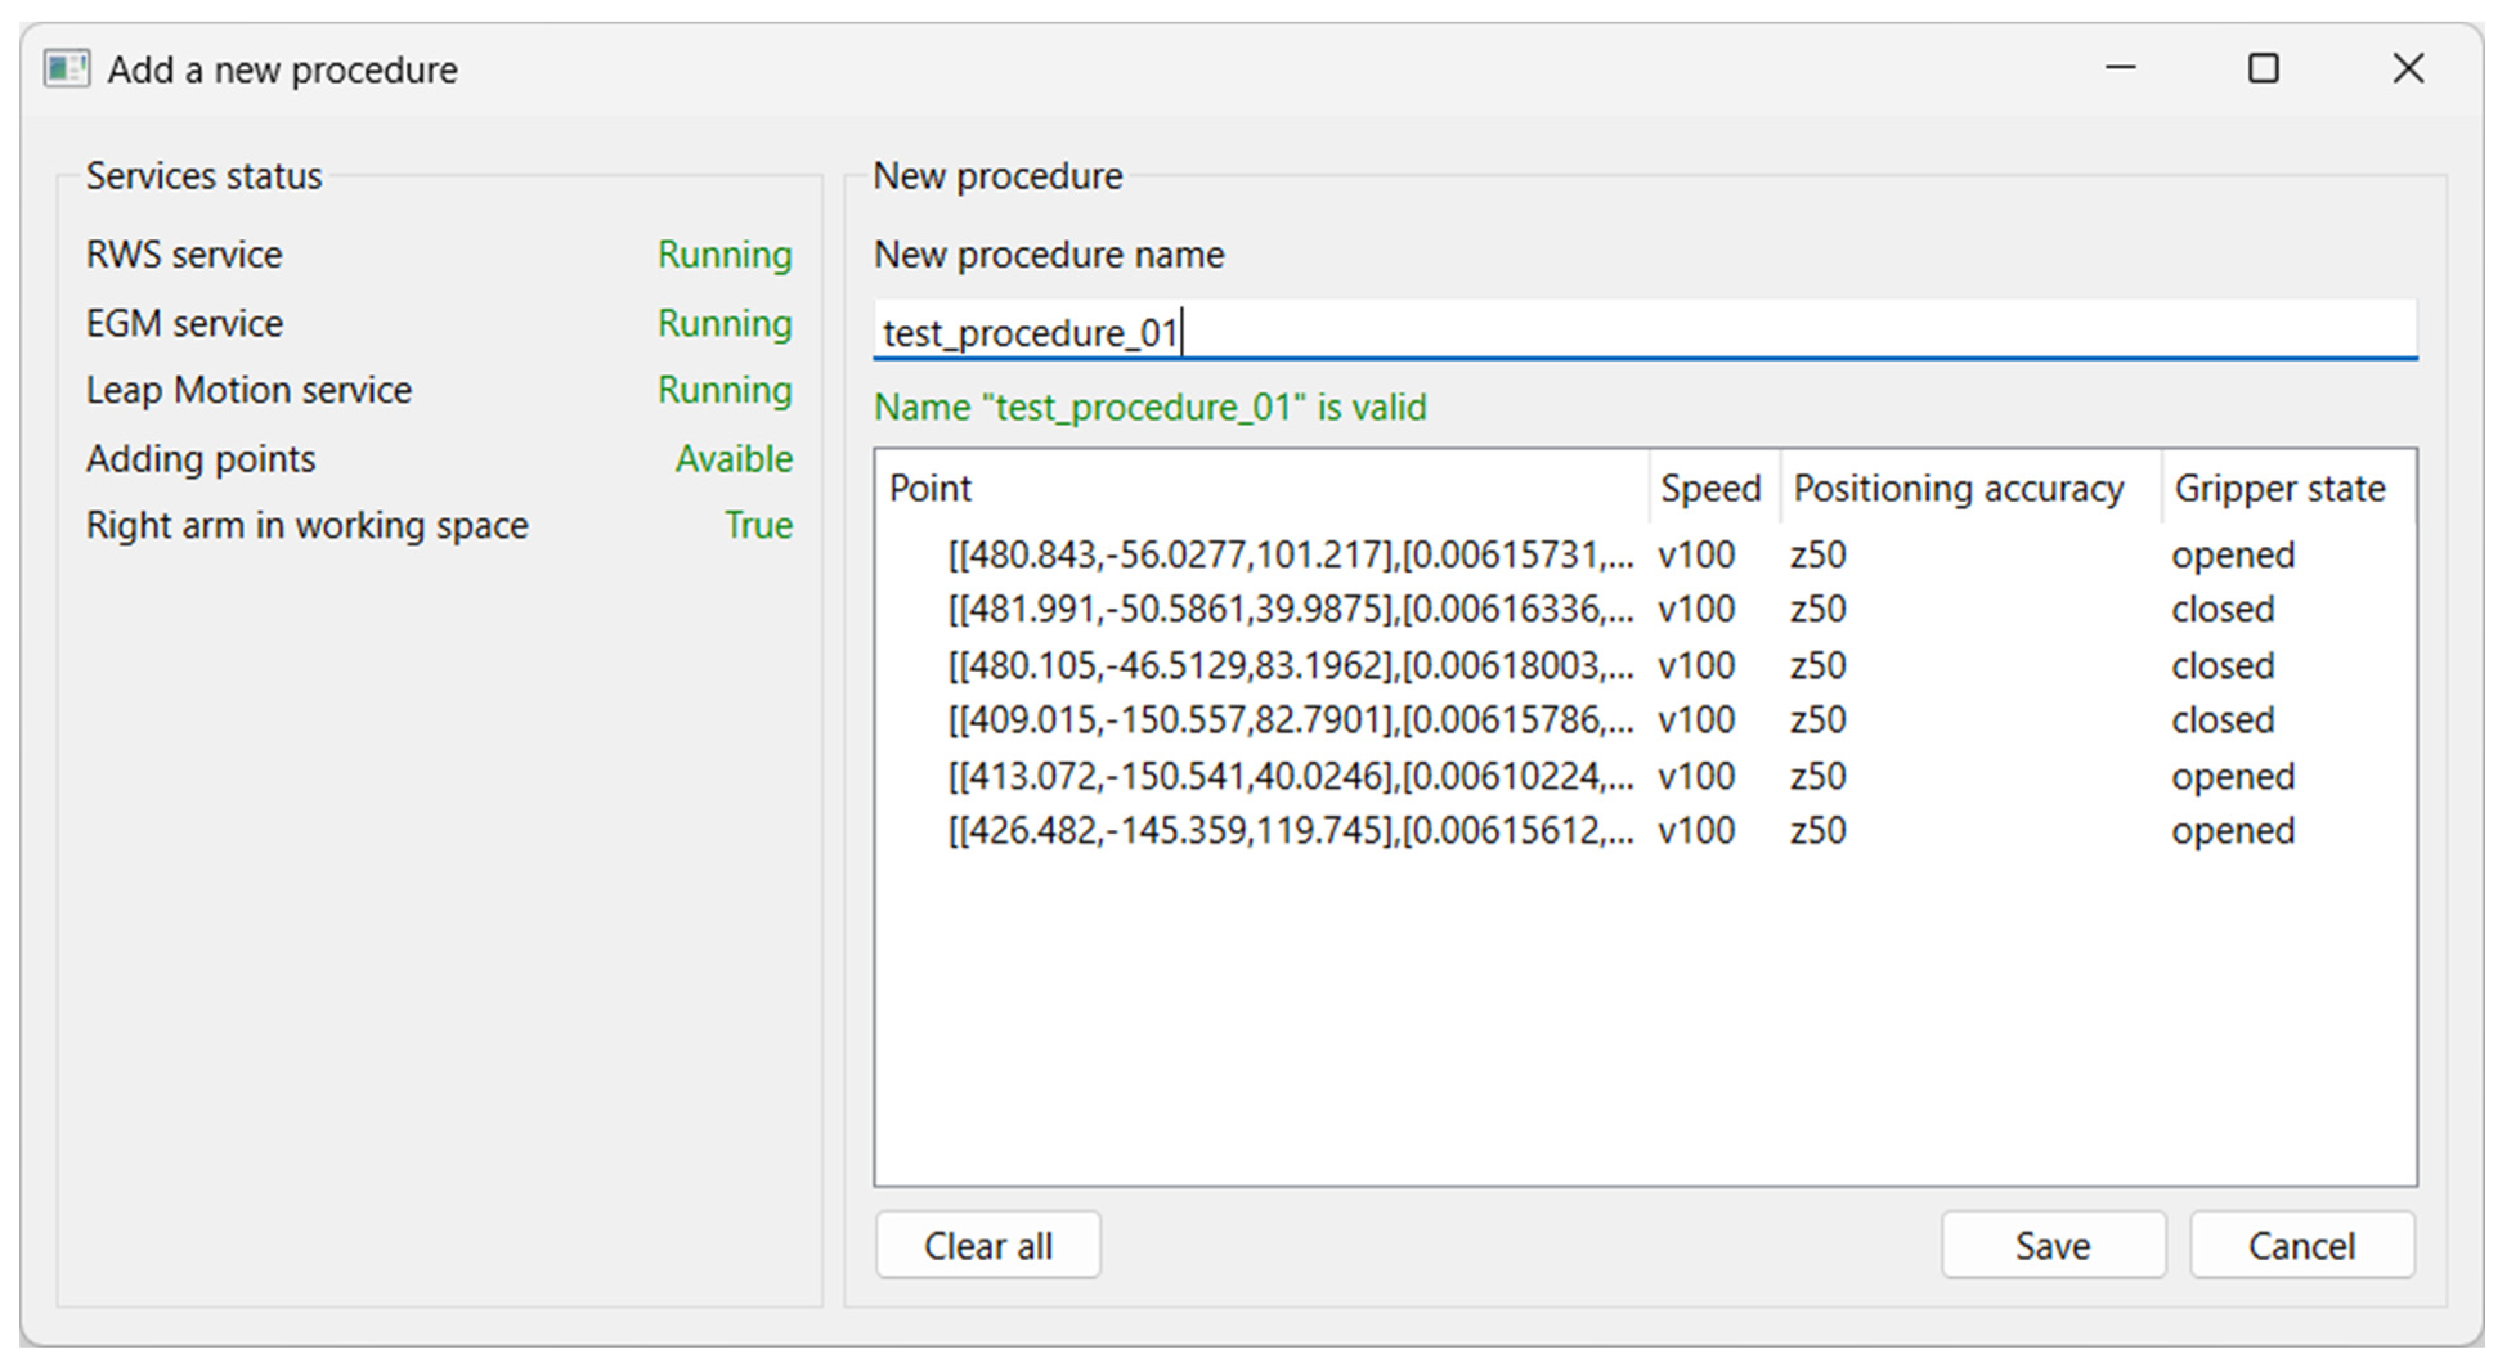Select the point row starting with 481.991
The width and height of the screenshot is (2500, 1365).
(x=1290, y=609)
